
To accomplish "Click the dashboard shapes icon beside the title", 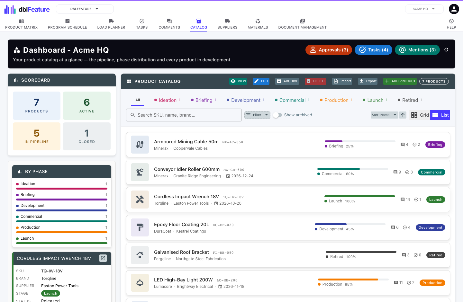I will 17,50.
